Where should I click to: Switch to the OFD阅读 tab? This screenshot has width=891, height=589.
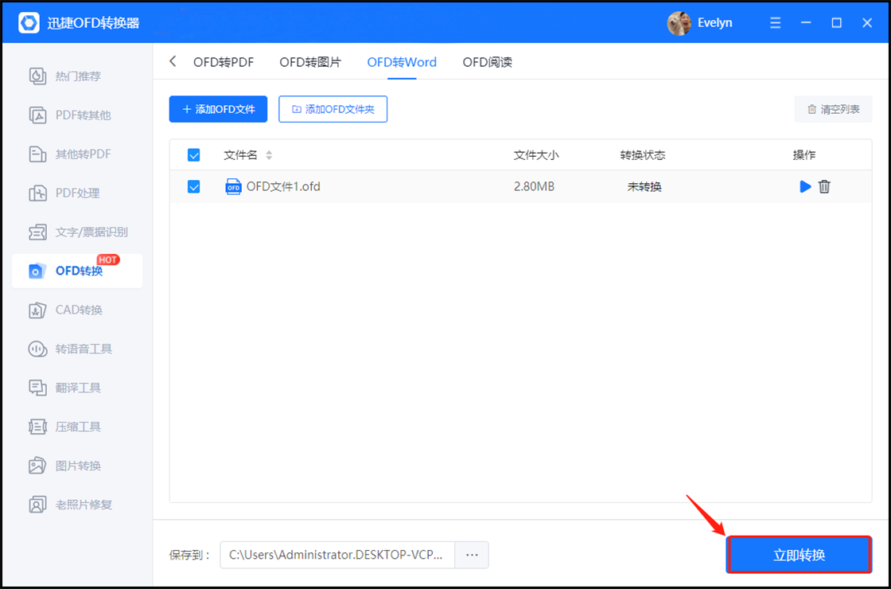(487, 62)
